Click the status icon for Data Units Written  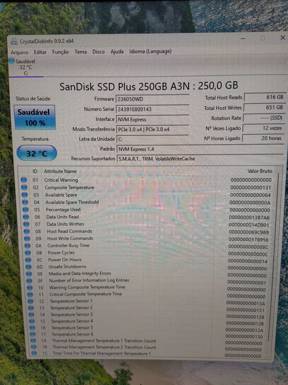[x=26, y=224]
